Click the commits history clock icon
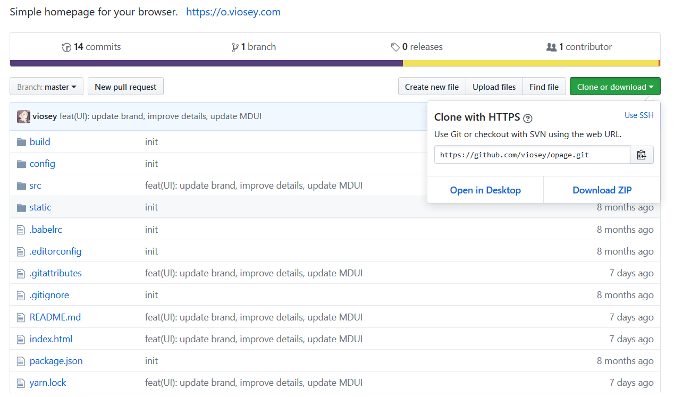The height and width of the screenshot is (397, 674). pyautogui.click(x=67, y=47)
